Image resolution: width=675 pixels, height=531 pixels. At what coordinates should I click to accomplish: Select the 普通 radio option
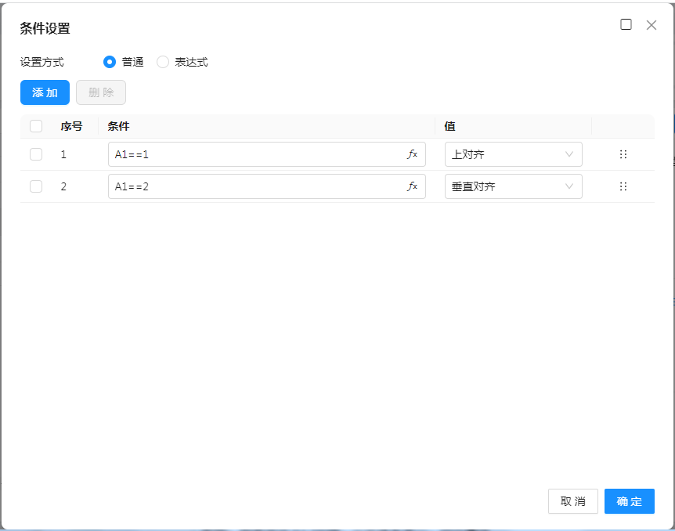click(x=110, y=62)
